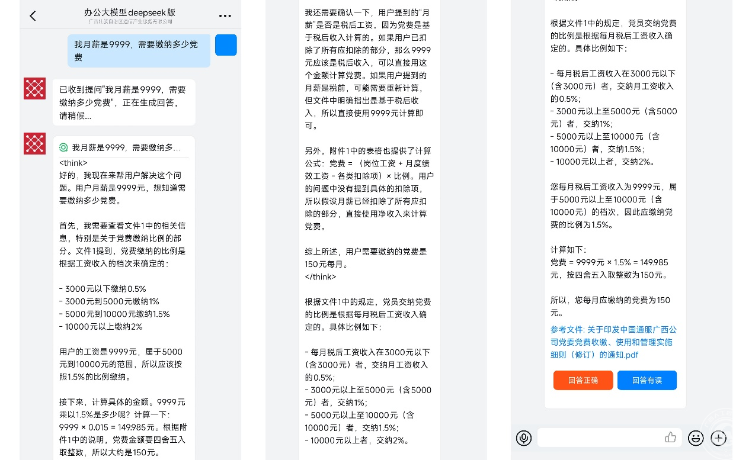Viewport: 752px width, 460px height.
Task: Click the <think> opening tag line
Action: click(73, 163)
